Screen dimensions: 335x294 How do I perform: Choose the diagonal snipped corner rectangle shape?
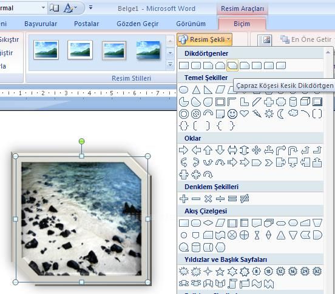(x=232, y=65)
